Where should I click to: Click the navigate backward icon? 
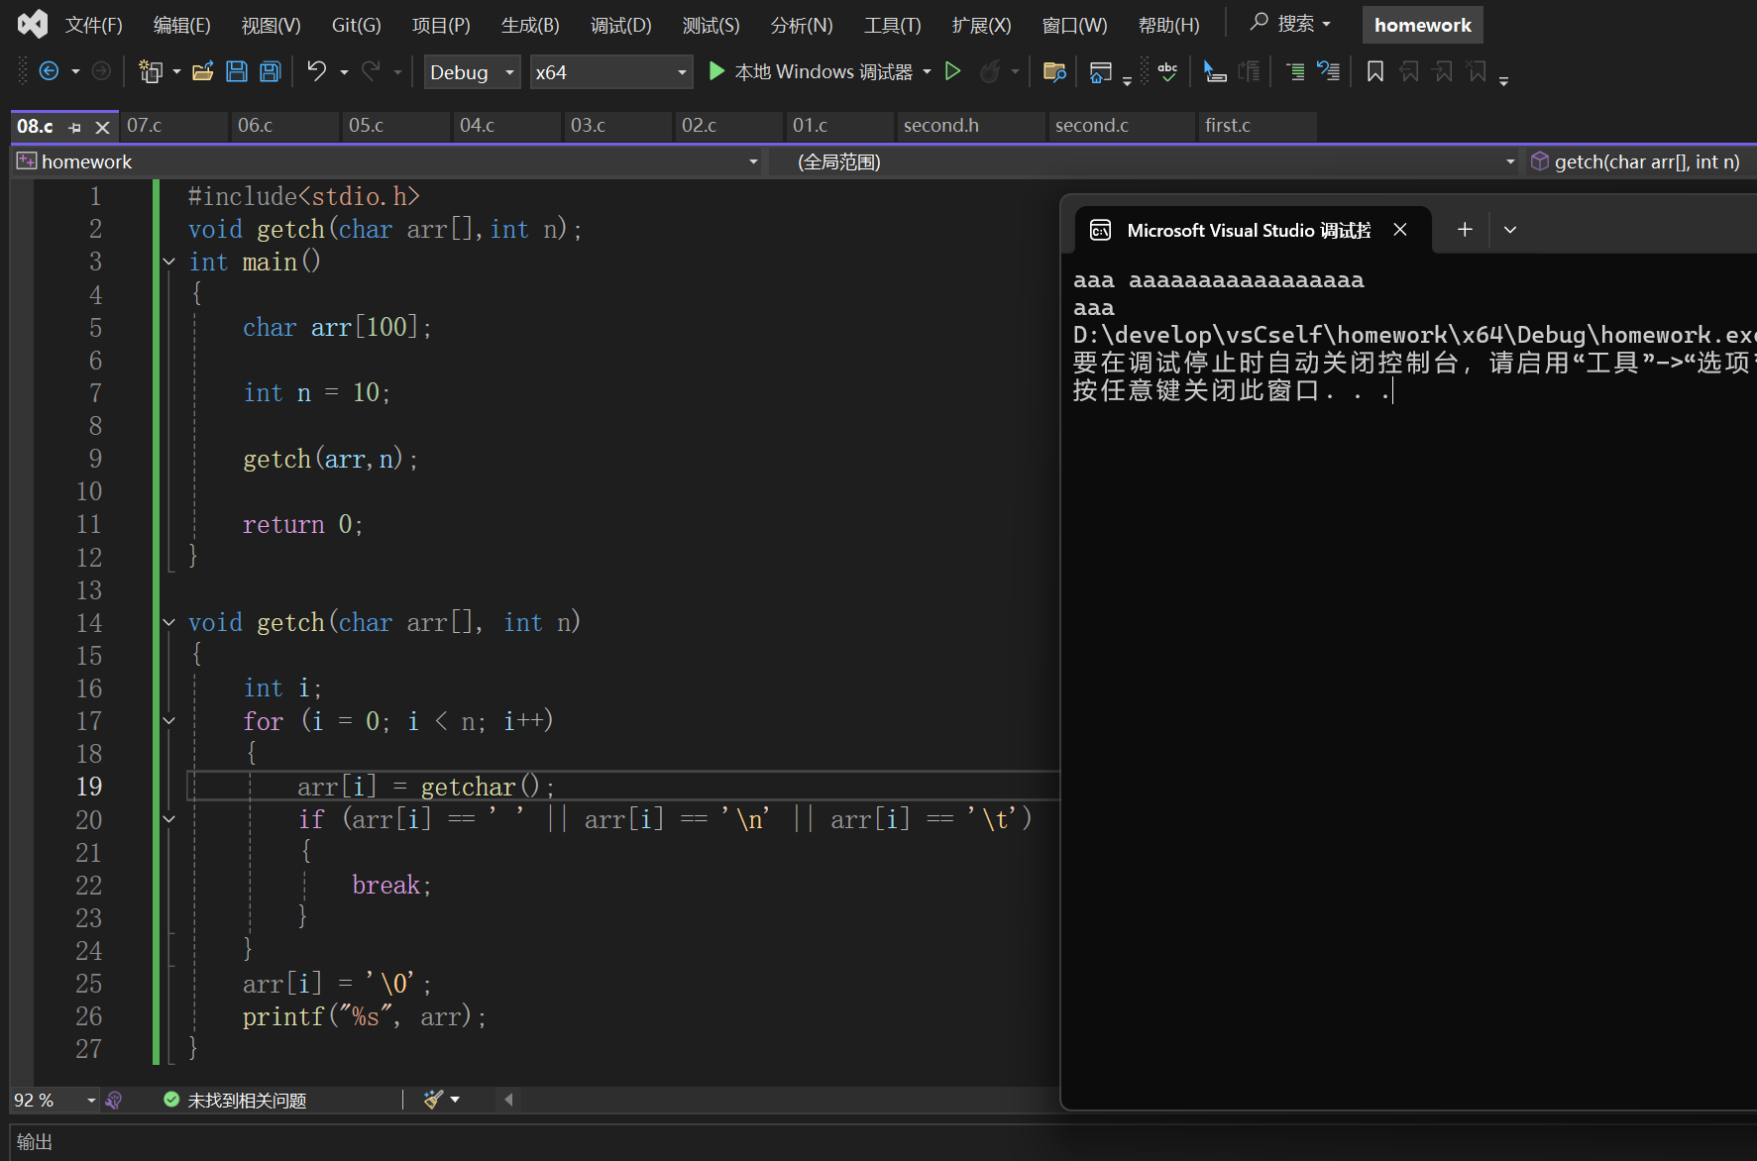tap(49, 71)
